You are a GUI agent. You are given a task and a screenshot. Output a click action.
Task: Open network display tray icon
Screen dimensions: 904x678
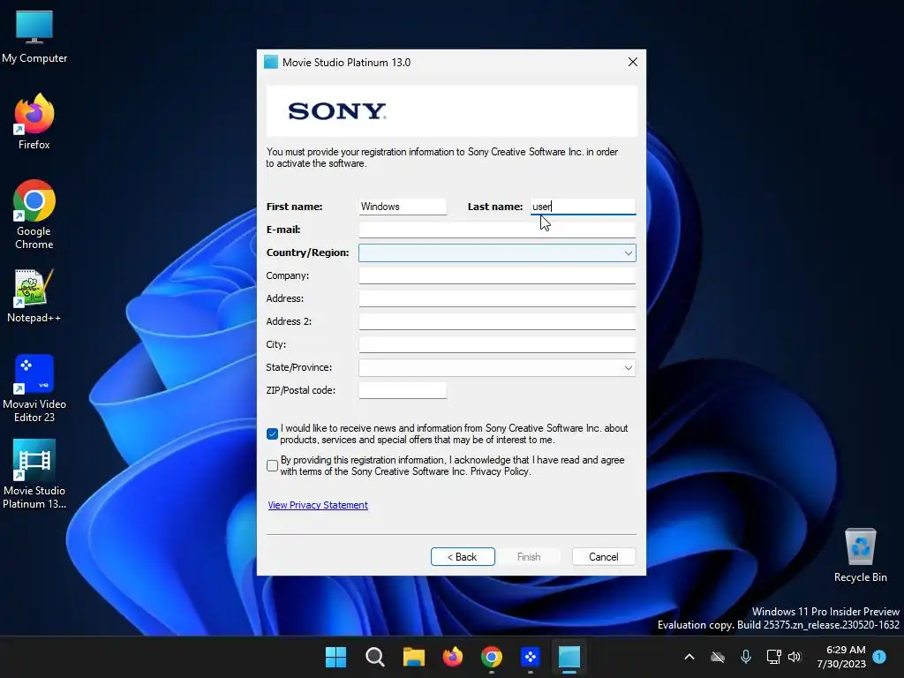coord(773,657)
